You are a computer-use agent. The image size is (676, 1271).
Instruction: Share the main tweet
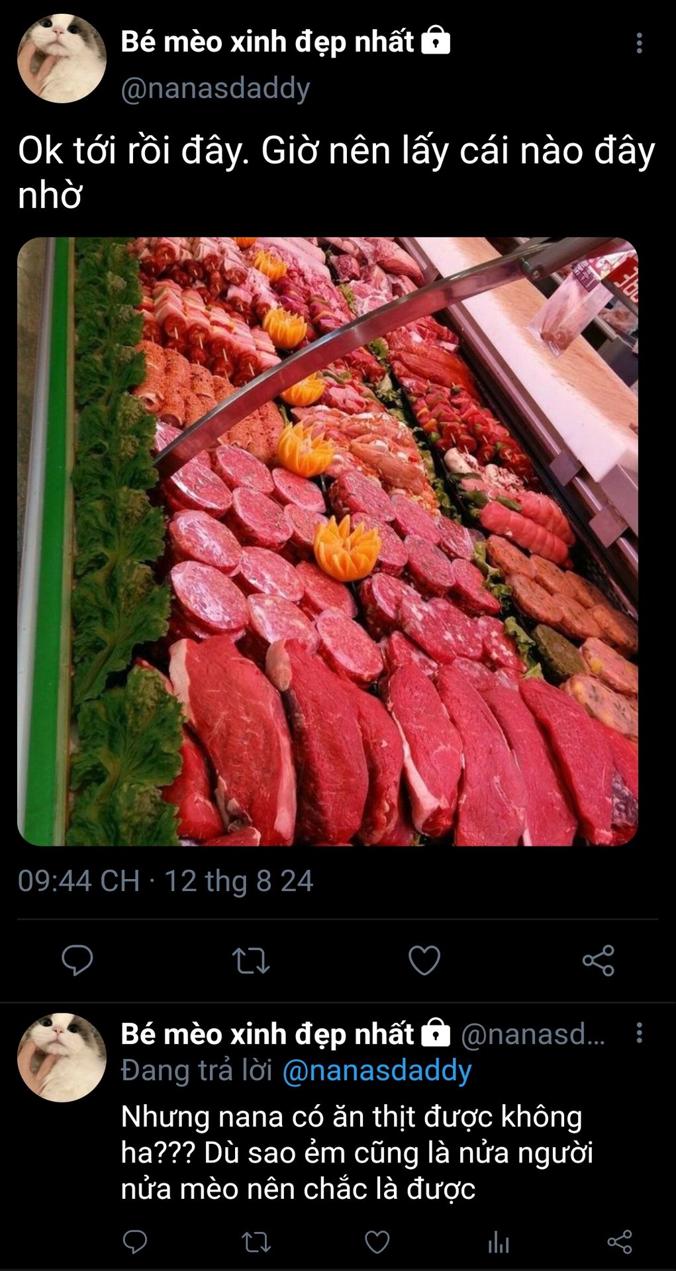tap(599, 961)
